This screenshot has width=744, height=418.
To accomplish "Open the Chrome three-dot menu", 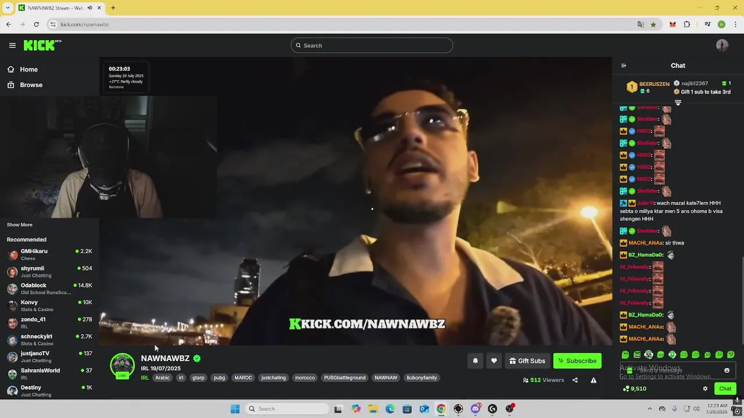I will pos(735,24).
